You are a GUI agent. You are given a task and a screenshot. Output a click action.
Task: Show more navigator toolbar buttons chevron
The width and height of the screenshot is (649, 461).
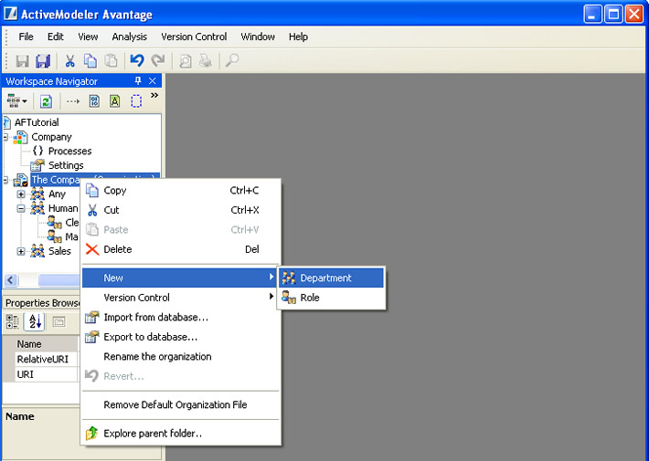154,96
